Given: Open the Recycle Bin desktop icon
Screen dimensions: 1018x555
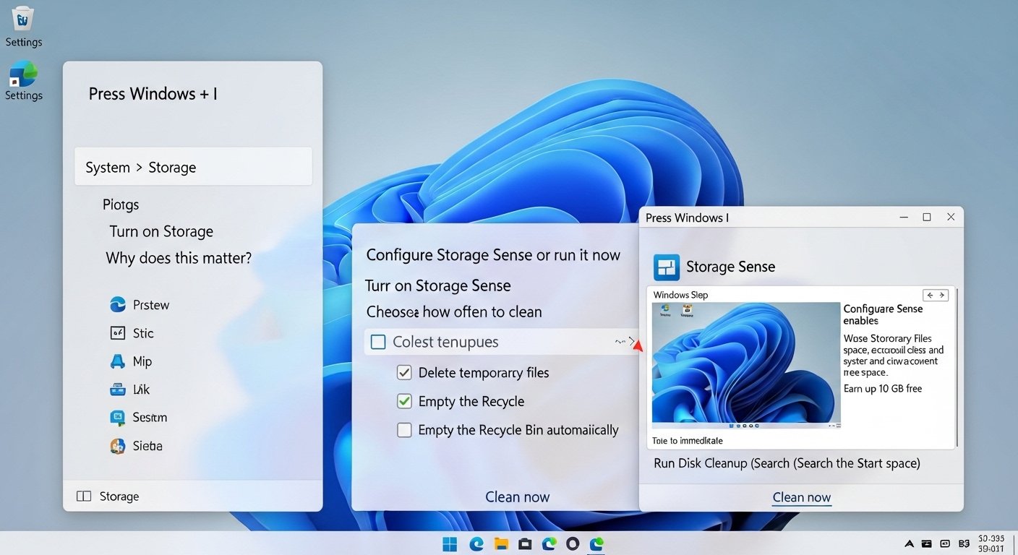Looking at the screenshot, I should 23,18.
